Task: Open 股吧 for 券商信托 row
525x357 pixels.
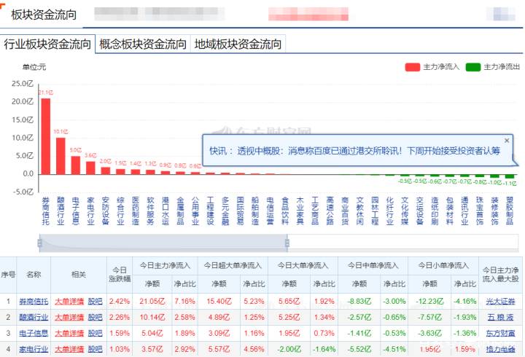Action: (x=95, y=301)
